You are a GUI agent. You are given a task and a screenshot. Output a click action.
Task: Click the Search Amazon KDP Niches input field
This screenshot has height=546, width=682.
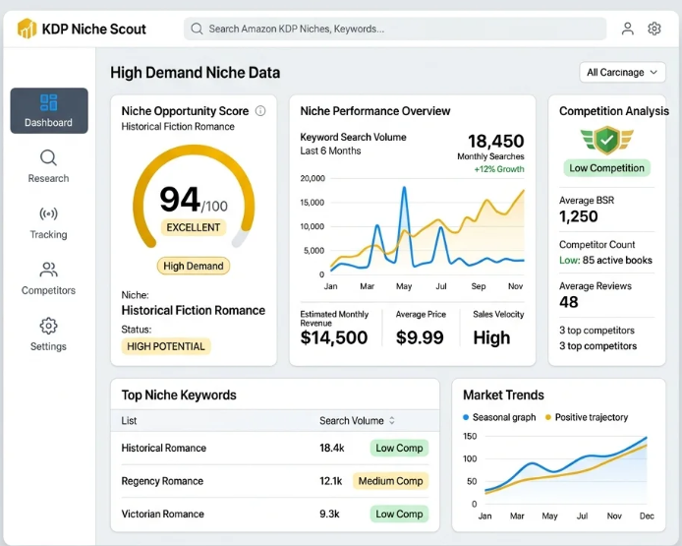[395, 29]
